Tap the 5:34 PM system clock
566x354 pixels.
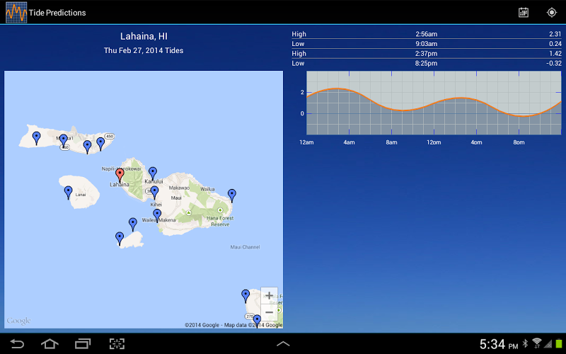(x=499, y=344)
